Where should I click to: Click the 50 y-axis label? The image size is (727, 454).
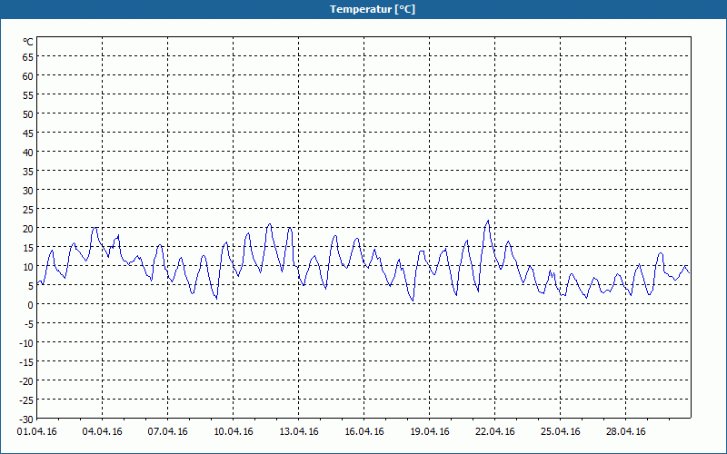click(28, 114)
